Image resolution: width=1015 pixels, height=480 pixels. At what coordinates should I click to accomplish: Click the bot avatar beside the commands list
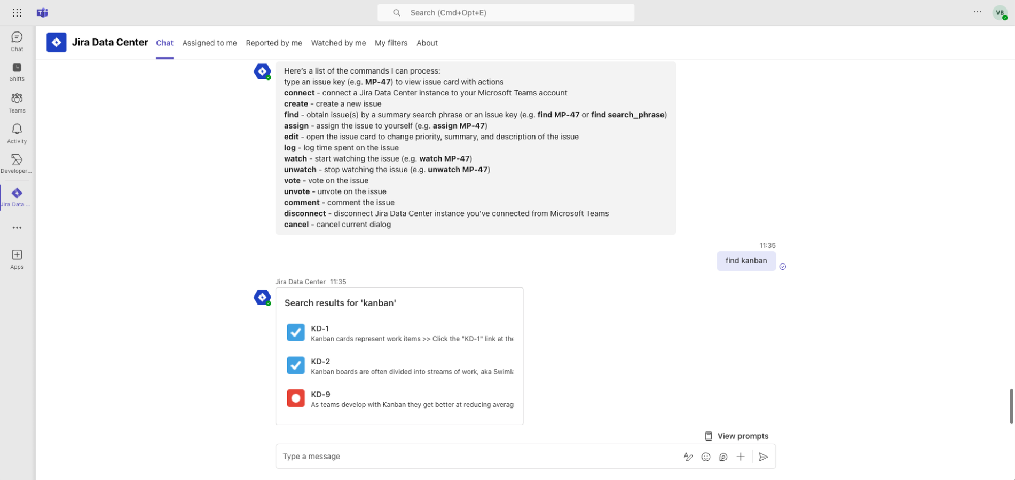pos(262,71)
